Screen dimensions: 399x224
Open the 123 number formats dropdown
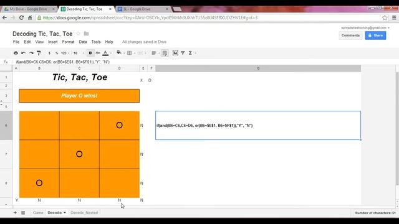click(x=65, y=53)
